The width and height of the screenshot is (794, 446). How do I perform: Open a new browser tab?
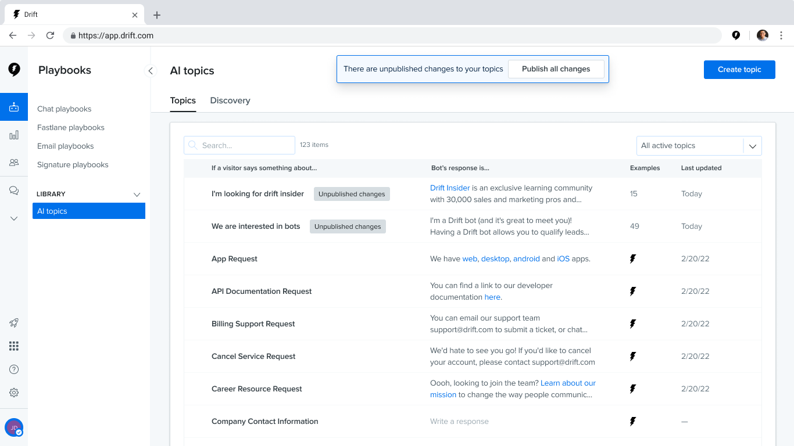pos(156,15)
